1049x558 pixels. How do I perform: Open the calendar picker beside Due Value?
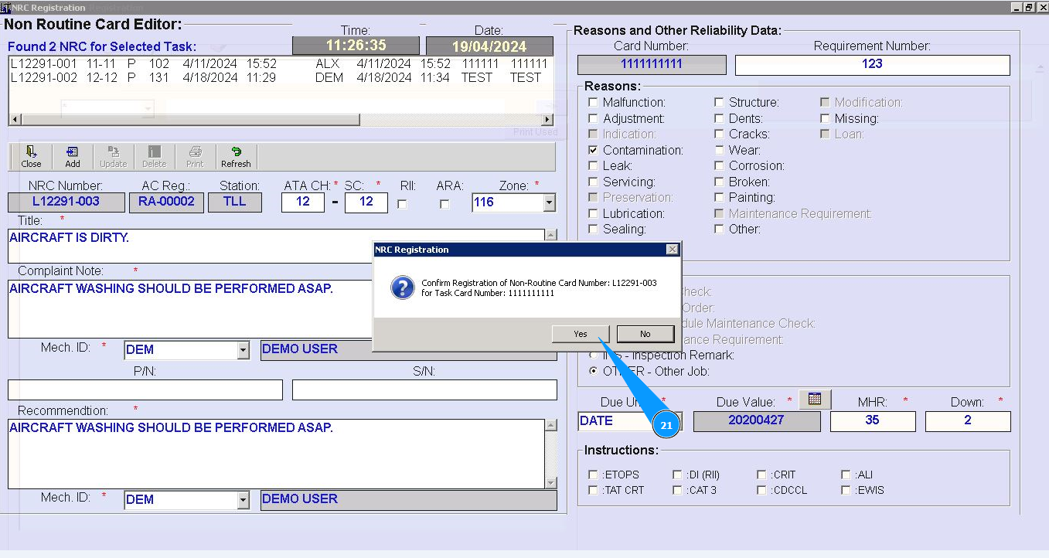point(814,399)
